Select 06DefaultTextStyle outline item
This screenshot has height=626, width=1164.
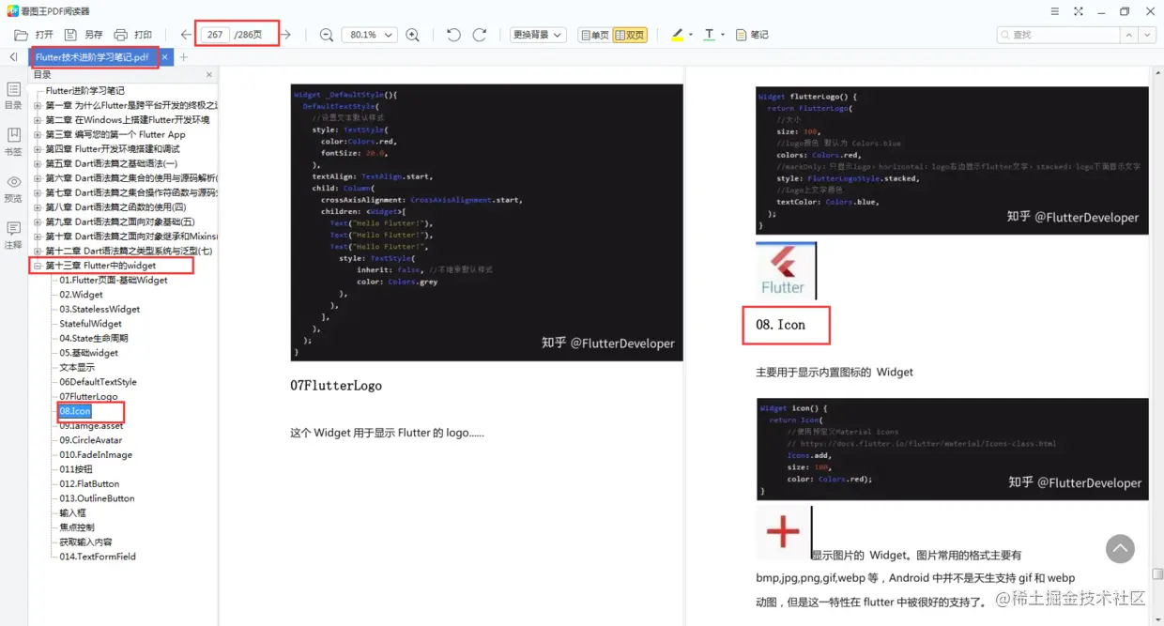click(98, 382)
